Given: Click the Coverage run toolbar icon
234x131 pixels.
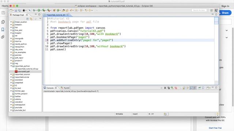Looking at the screenshot, I should (x=44, y=10).
